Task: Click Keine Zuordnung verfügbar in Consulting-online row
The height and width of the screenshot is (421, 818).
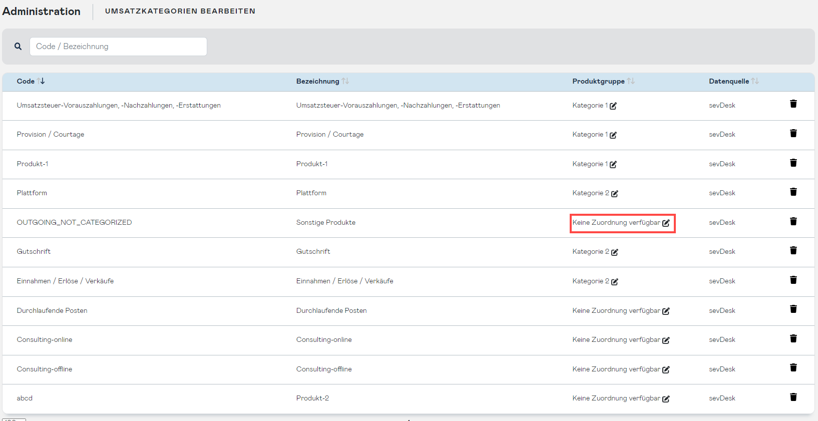Action: click(x=616, y=339)
